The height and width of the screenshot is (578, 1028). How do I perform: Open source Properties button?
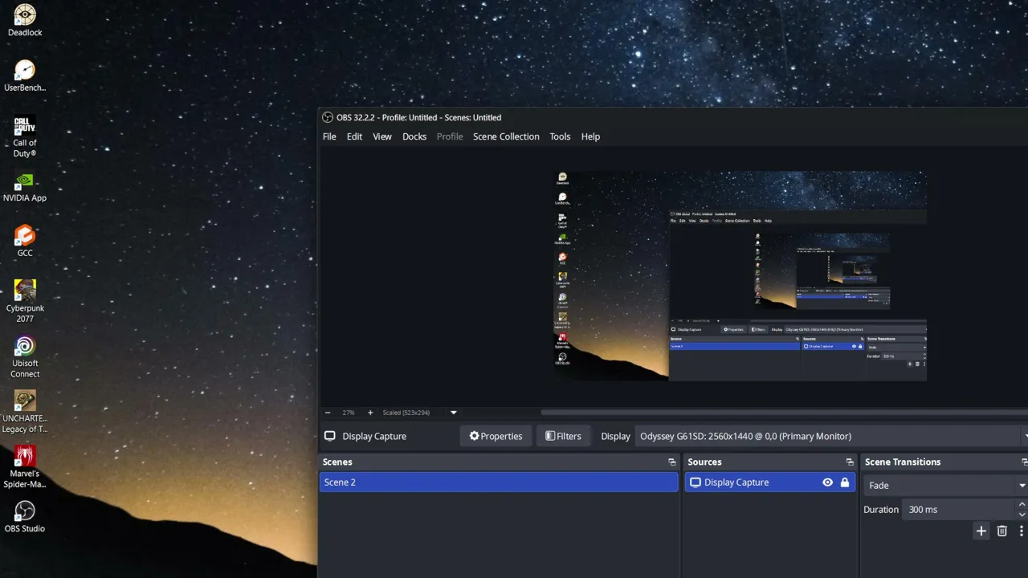[496, 436]
